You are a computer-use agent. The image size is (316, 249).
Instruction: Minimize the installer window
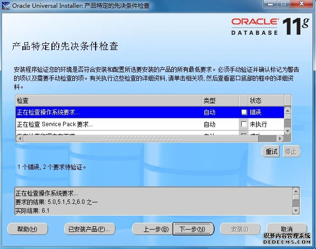point(270,4)
